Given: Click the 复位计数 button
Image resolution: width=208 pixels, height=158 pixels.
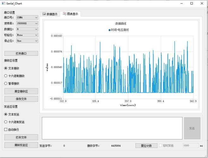Looking at the screenshot, I should click(x=146, y=146).
